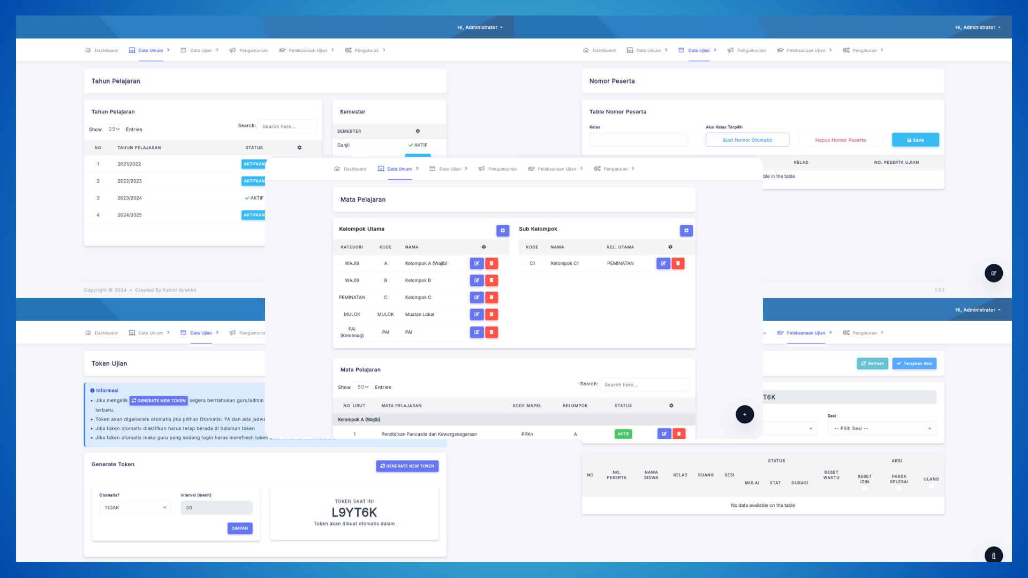The height and width of the screenshot is (578, 1028).
Task: Open Pelaksanaan Ujian menu in top-right panel
Action: (x=805, y=51)
